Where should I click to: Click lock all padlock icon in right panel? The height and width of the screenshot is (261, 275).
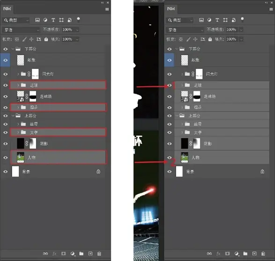click(210, 39)
